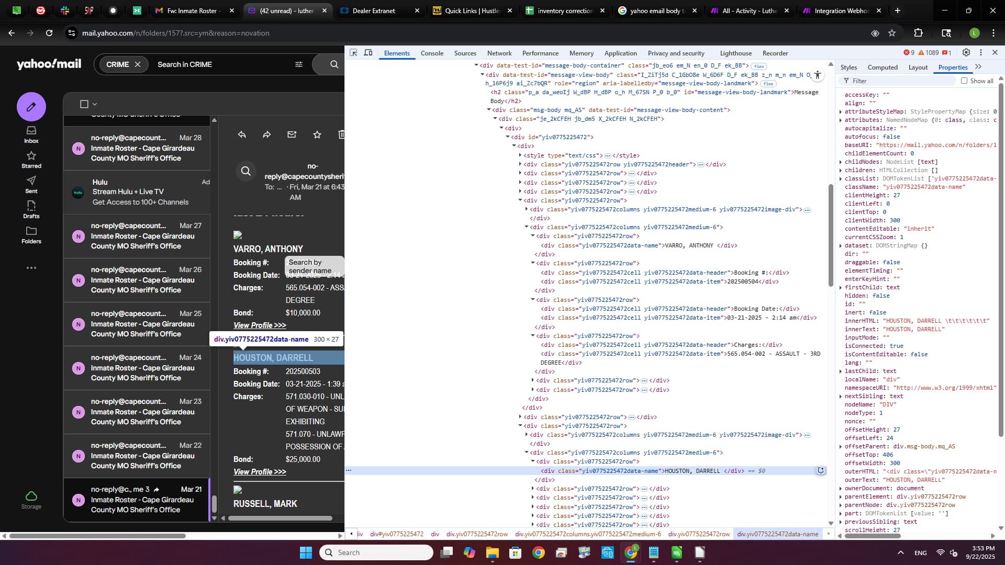Expand the style type="text/css" node
This screenshot has height=565, width=1005.
tap(520, 155)
